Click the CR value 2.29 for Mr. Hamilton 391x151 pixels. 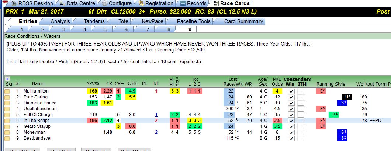(107, 91)
